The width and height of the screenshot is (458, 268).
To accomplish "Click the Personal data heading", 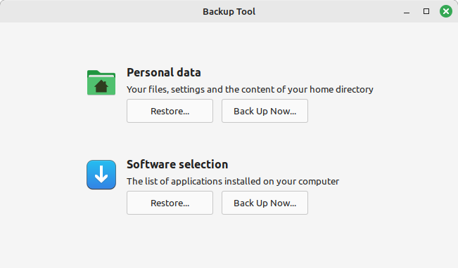I will [x=163, y=72].
